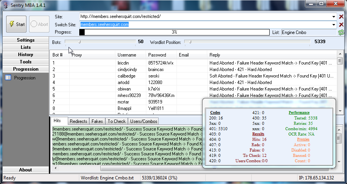Click the Reply column header

pyautogui.click(x=215, y=55)
